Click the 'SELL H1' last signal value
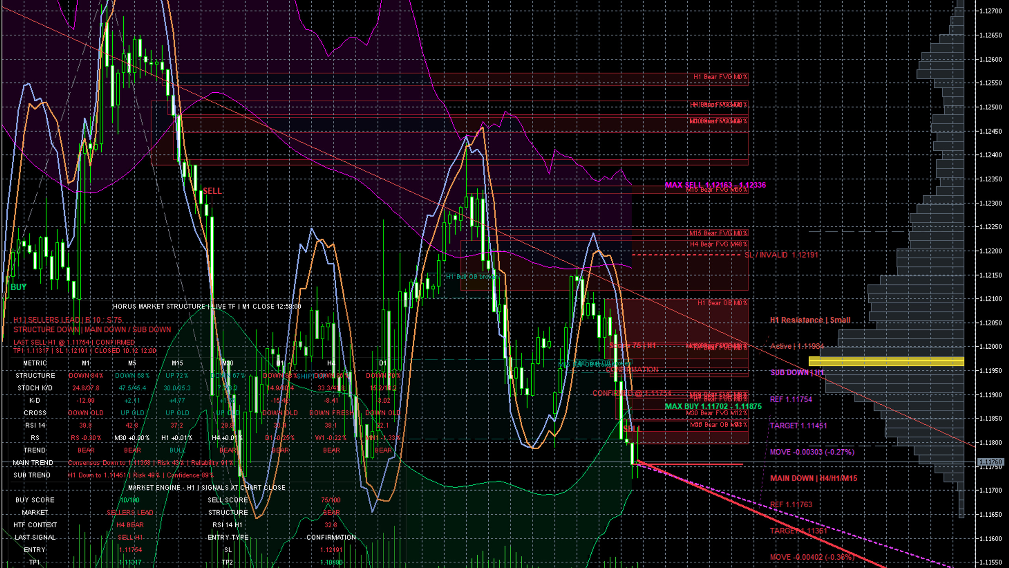Viewport: 1009px width, 568px height. tap(130, 538)
